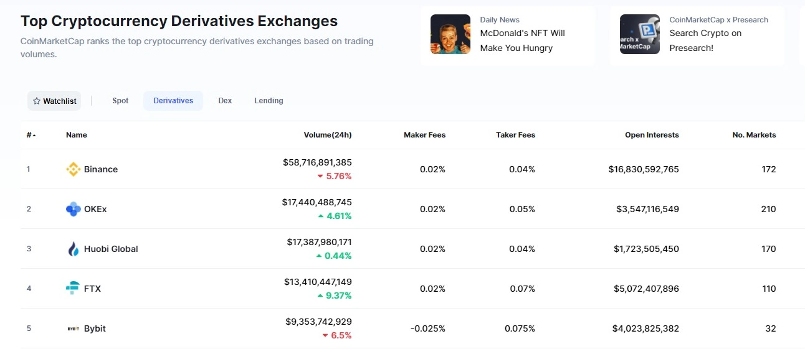Screen dimensions: 805x349
Task: Click FTX volume $13,410,447,149
Action: pos(318,282)
